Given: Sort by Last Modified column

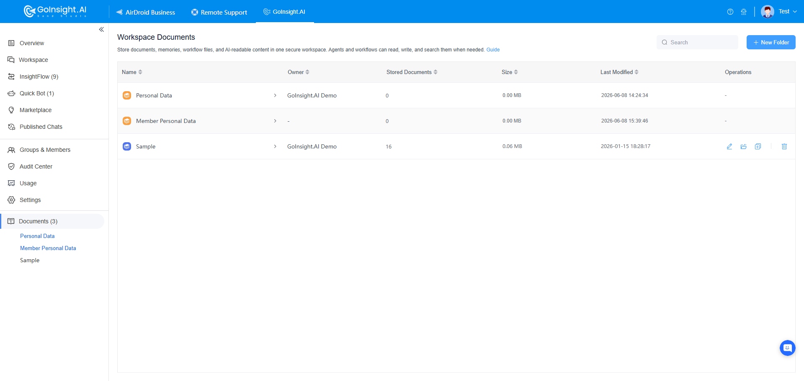Looking at the screenshot, I should pos(636,72).
